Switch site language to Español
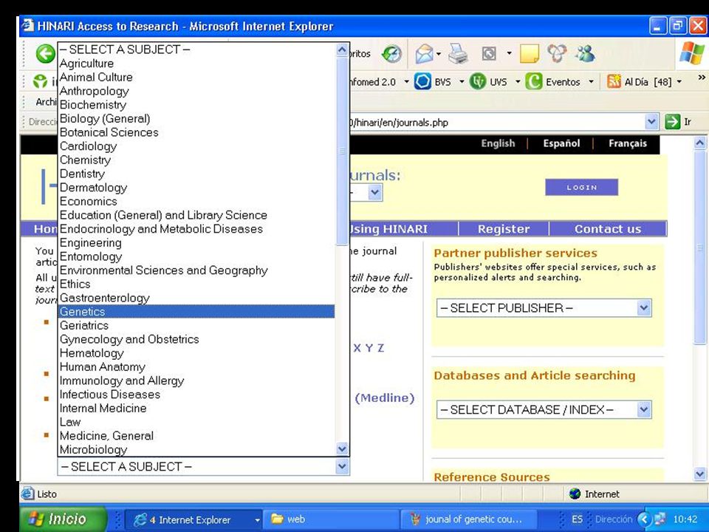Screen dimensions: 709x532 (561, 143)
